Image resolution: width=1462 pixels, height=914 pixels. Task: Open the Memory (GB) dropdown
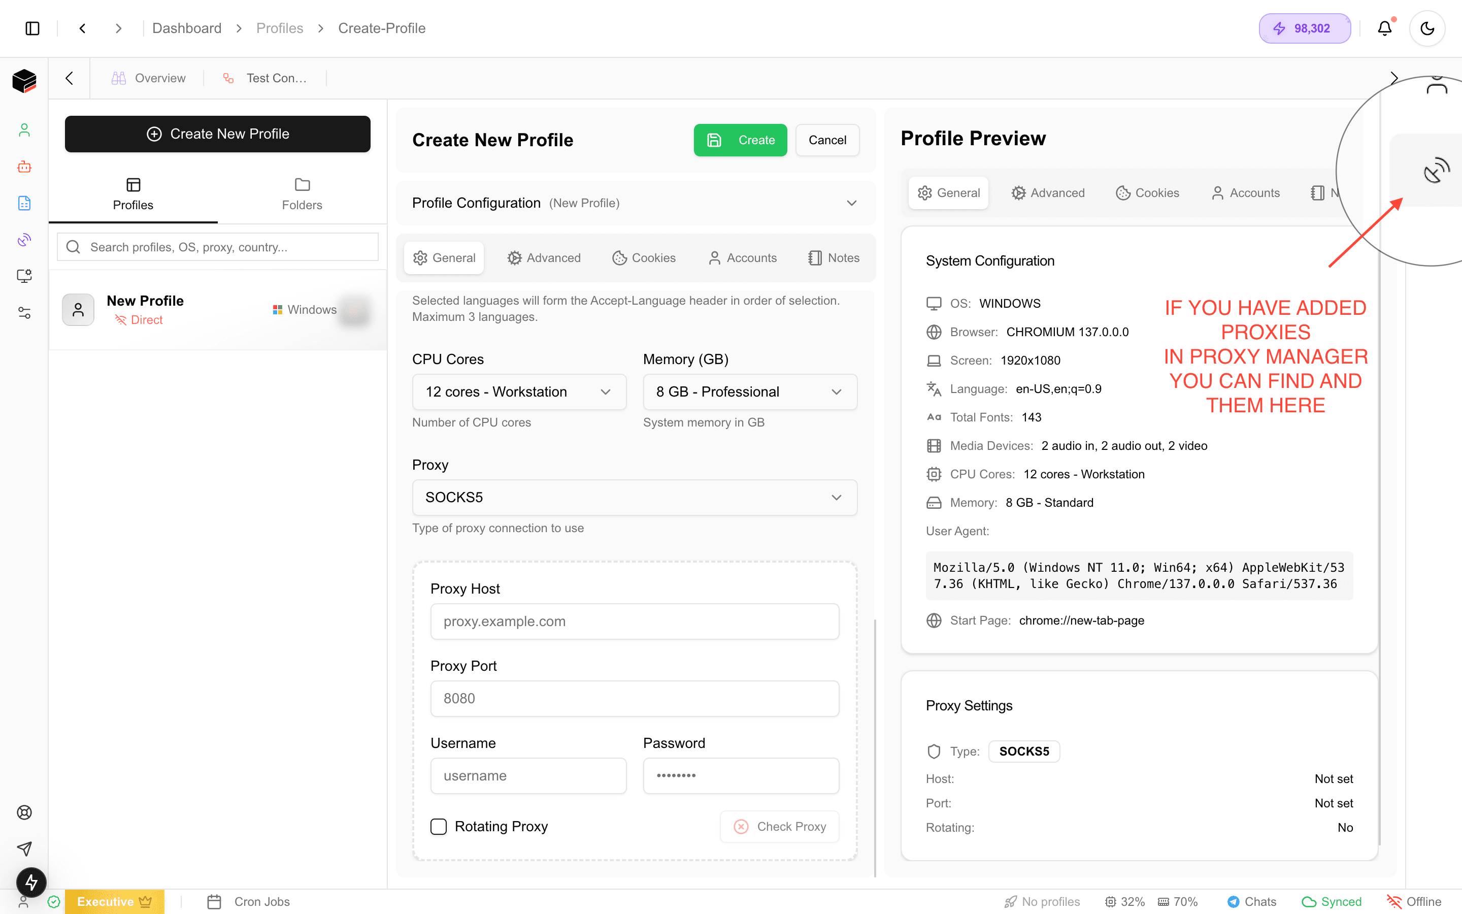[x=749, y=391]
